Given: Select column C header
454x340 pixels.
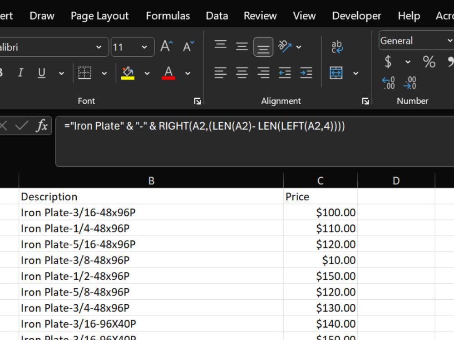Looking at the screenshot, I should point(320,180).
